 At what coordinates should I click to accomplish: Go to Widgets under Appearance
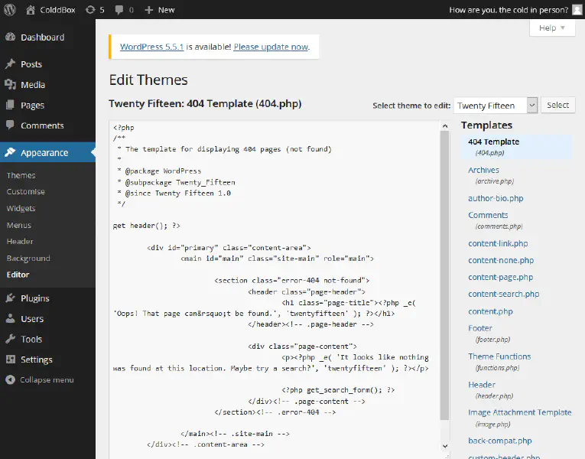pos(21,208)
